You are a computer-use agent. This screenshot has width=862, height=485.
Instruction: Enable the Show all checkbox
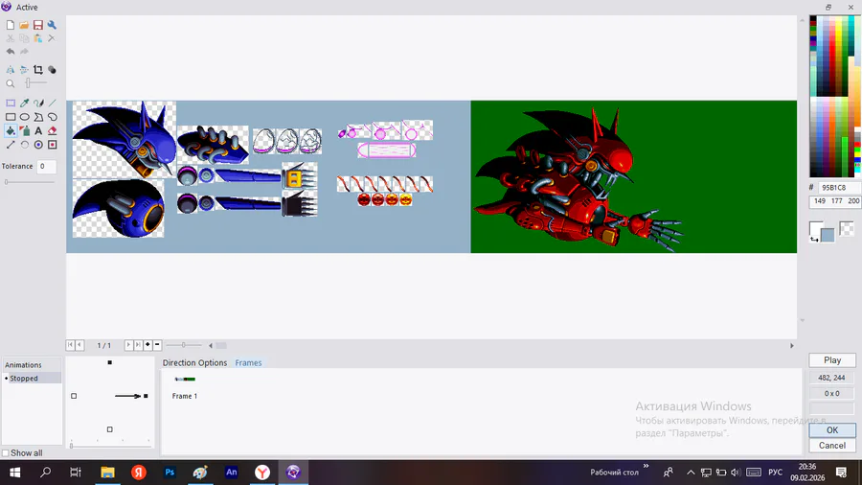(6, 453)
